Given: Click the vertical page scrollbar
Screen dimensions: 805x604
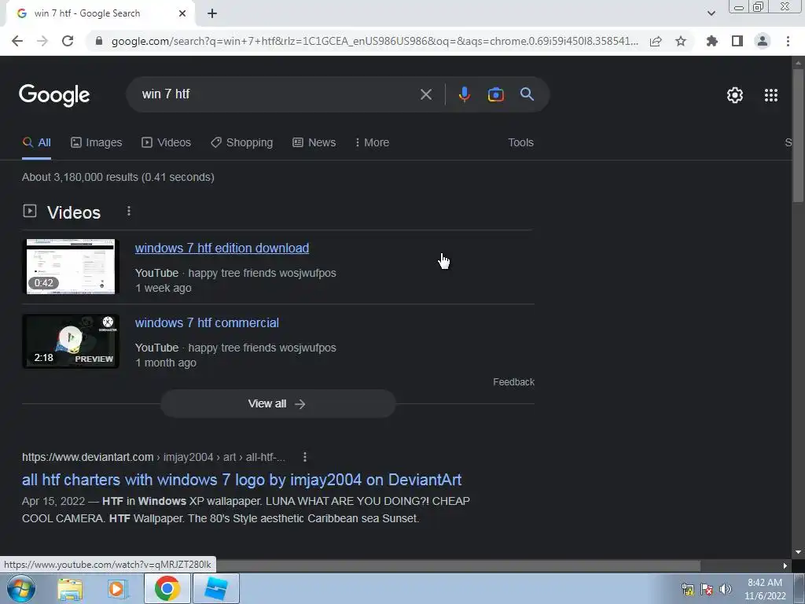Looking at the screenshot, I should pyautogui.click(x=798, y=134).
